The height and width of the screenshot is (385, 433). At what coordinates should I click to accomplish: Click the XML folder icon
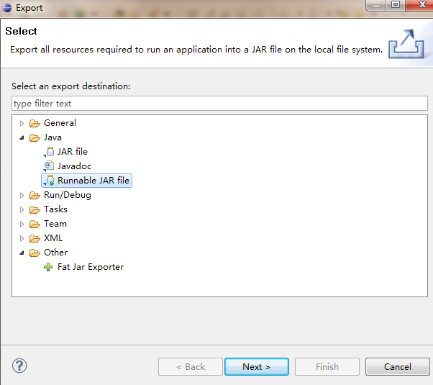pos(35,238)
